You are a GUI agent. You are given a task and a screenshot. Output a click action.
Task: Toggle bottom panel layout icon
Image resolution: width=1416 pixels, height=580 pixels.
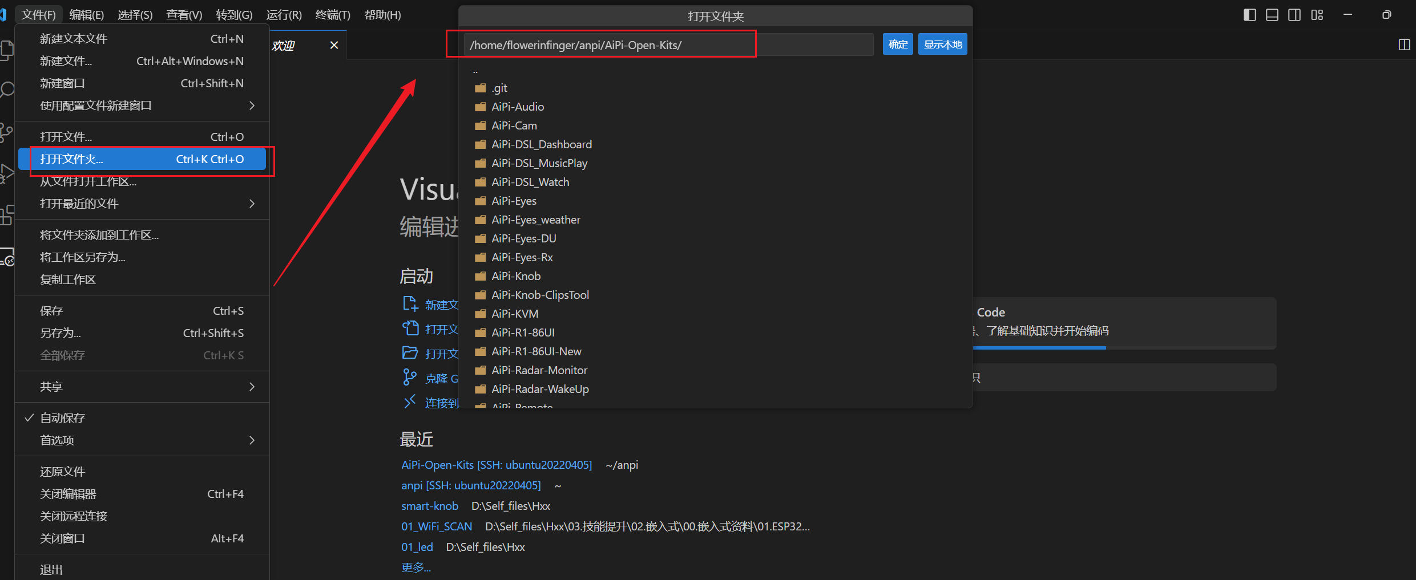(1272, 15)
